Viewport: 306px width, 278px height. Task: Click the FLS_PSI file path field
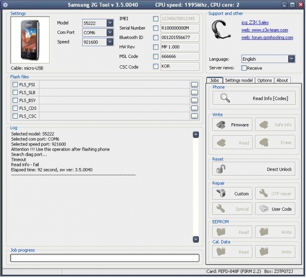click(115, 85)
